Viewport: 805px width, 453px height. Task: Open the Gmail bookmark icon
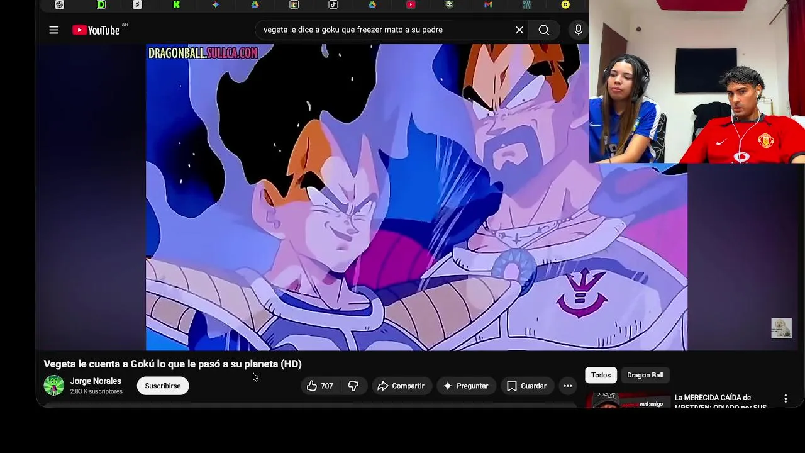click(488, 4)
